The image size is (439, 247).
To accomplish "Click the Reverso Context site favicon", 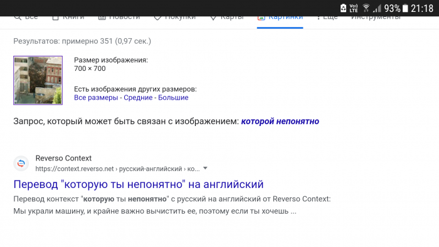I will pos(21,164).
